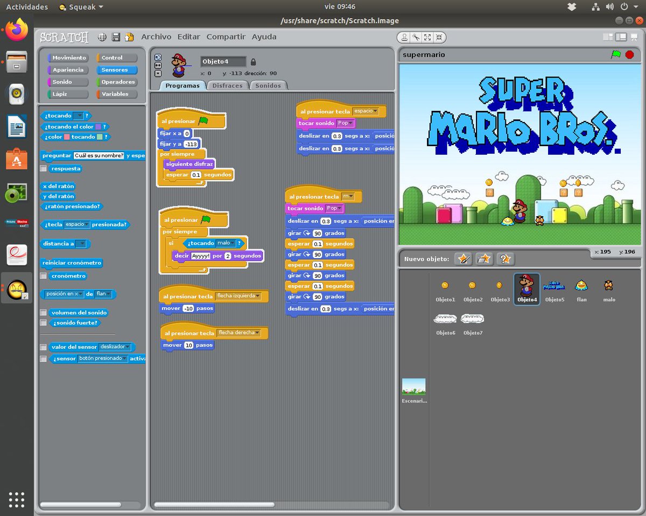Image resolution: width=646 pixels, height=516 pixels.
Task: Select sprite Objeto1 coin
Action: coord(445,289)
